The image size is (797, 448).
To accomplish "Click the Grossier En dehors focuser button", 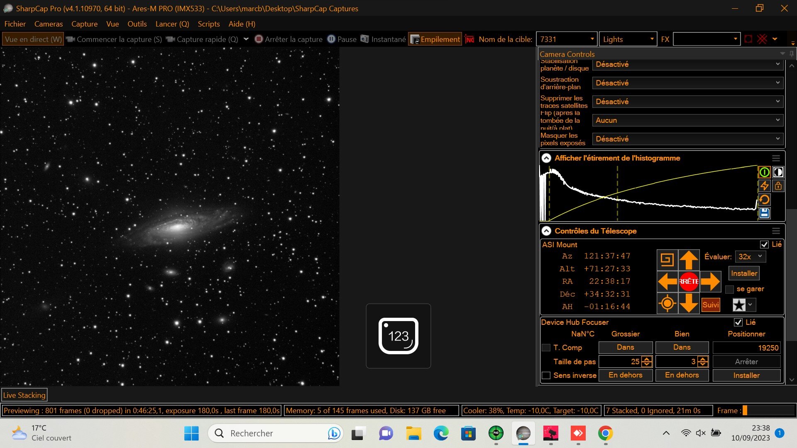I will (625, 375).
